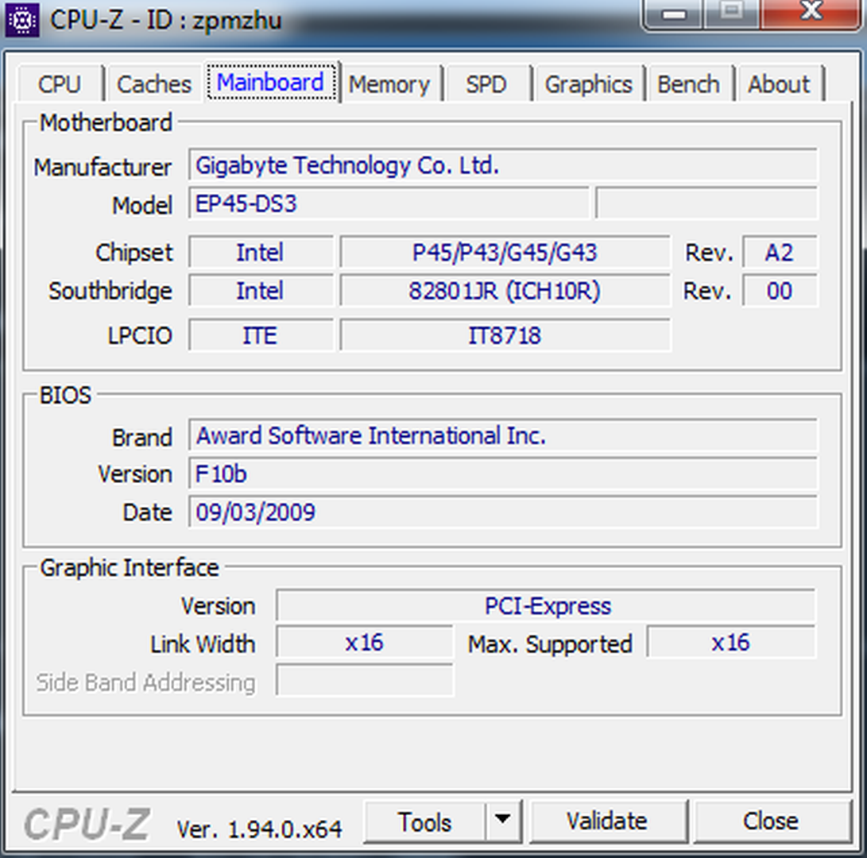
Task: Click the Close button at bottom
Action: click(x=771, y=821)
